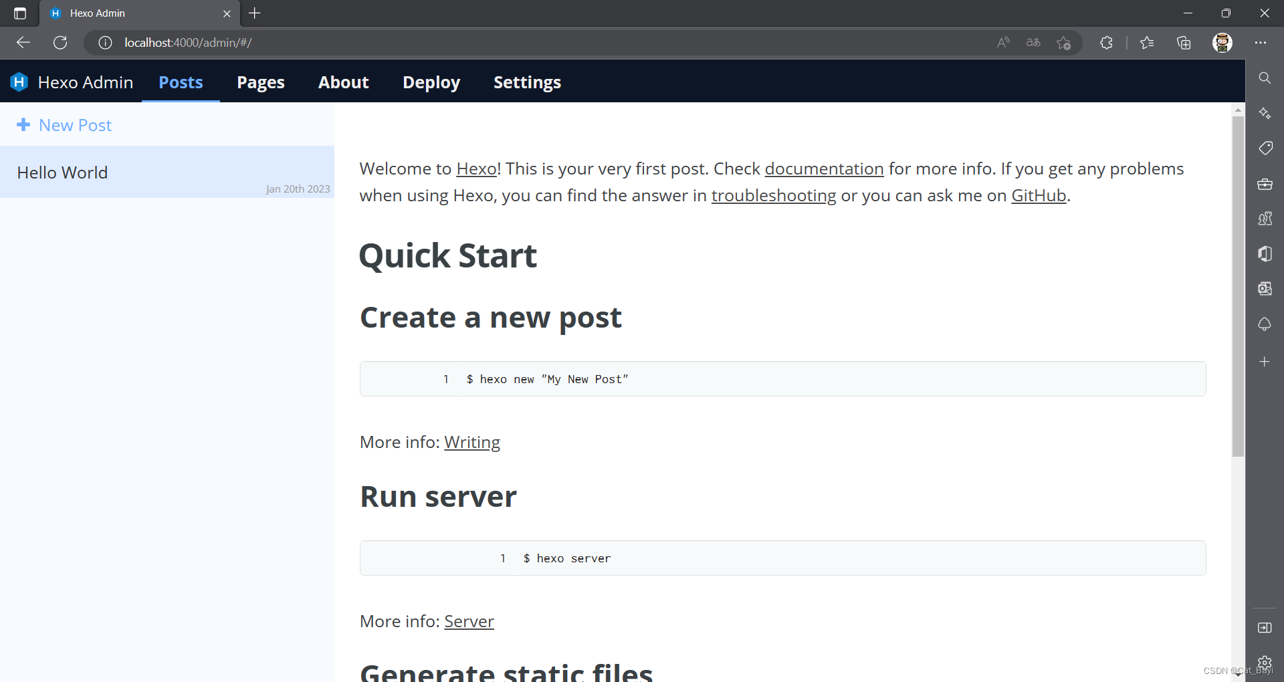Open the browser Extensions puzzle icon

(1106, 43)
